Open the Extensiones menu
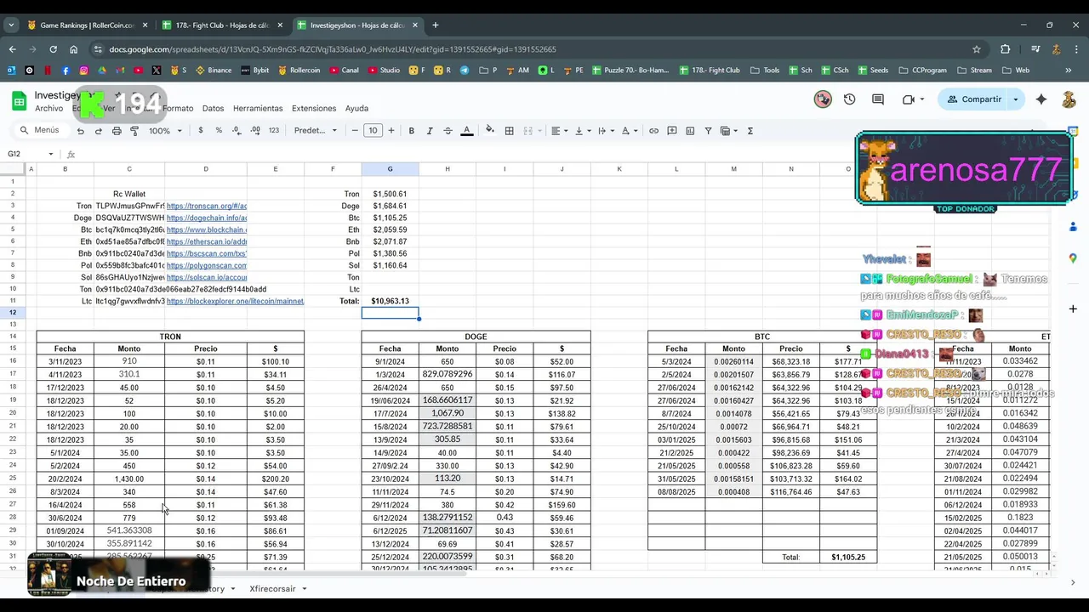1089x612 pixels. [314, 109]
